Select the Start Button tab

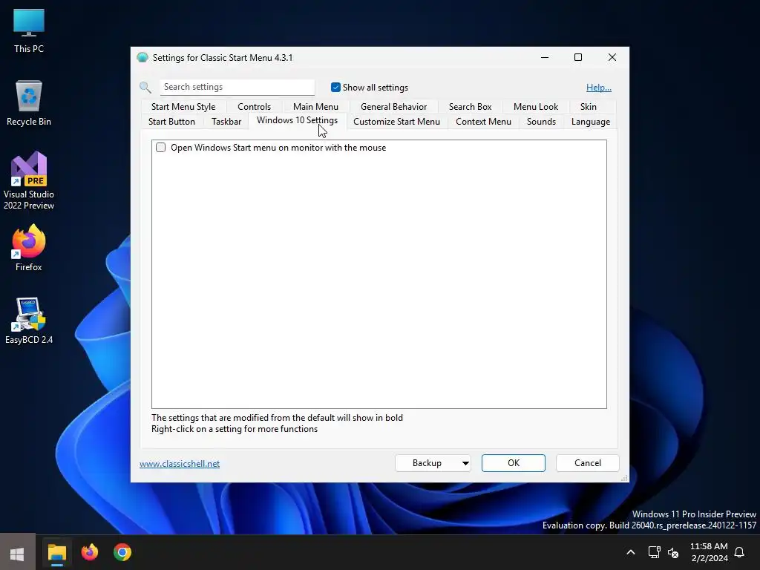click(171, 122)
